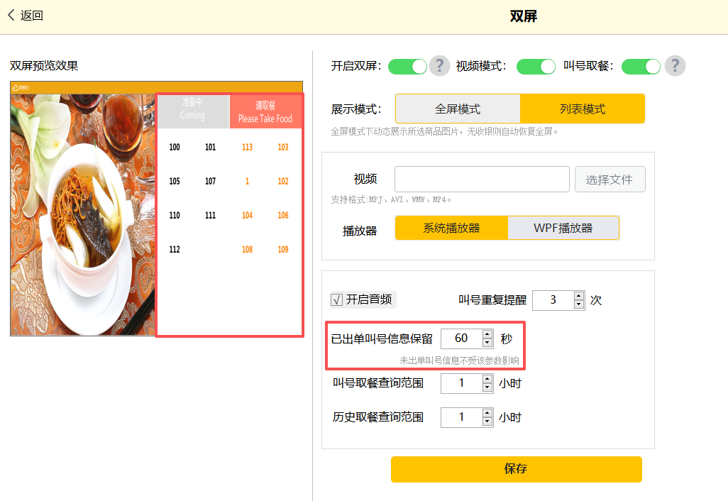Click the food image in dual-screen preview
The image size is (728, 501).
[83, 213]
